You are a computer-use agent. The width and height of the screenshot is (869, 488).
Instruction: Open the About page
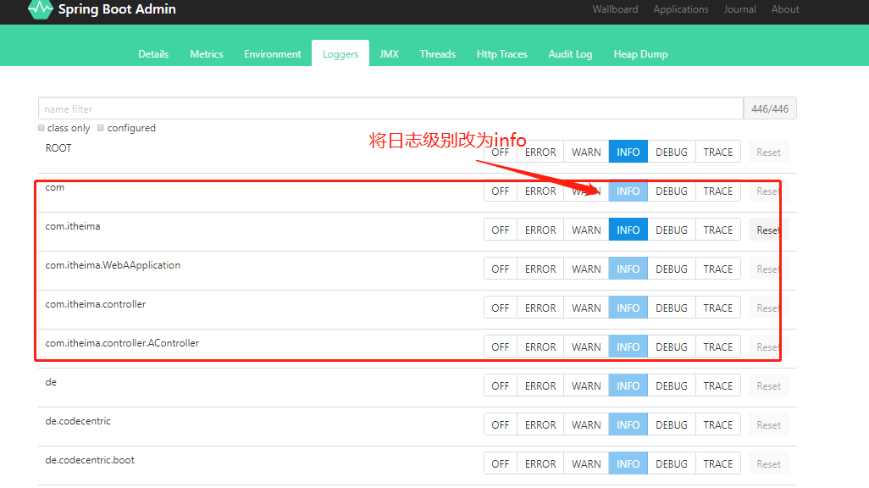(785, 9)
